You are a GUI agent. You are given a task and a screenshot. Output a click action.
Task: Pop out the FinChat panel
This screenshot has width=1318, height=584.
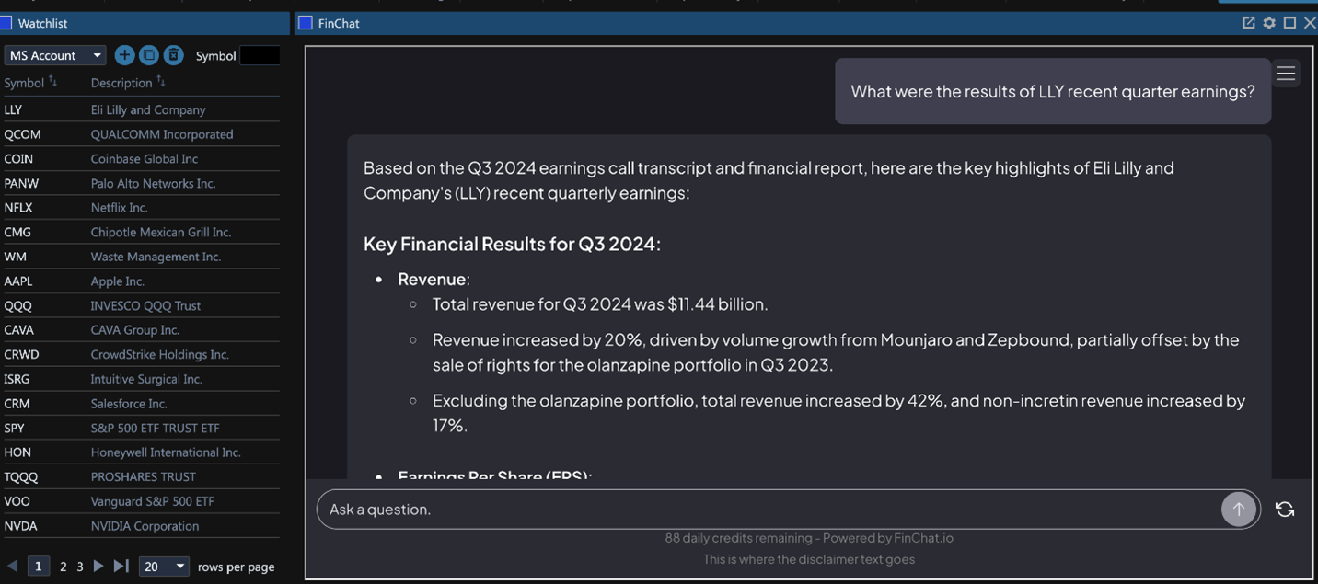tap(1248, 23)
